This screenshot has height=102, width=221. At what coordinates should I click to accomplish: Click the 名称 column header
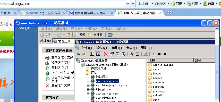point(171,61)
